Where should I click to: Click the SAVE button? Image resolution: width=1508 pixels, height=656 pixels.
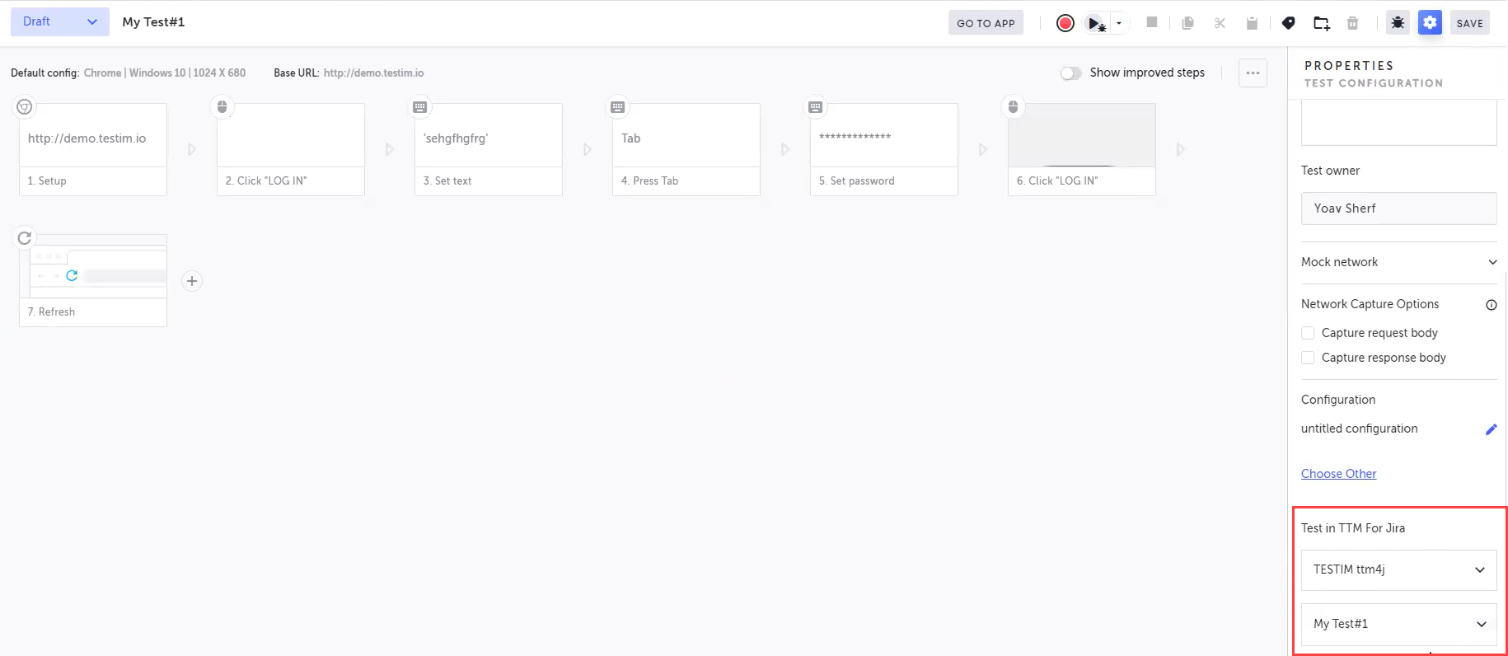pyautogui.click(x=1469, y=23)
